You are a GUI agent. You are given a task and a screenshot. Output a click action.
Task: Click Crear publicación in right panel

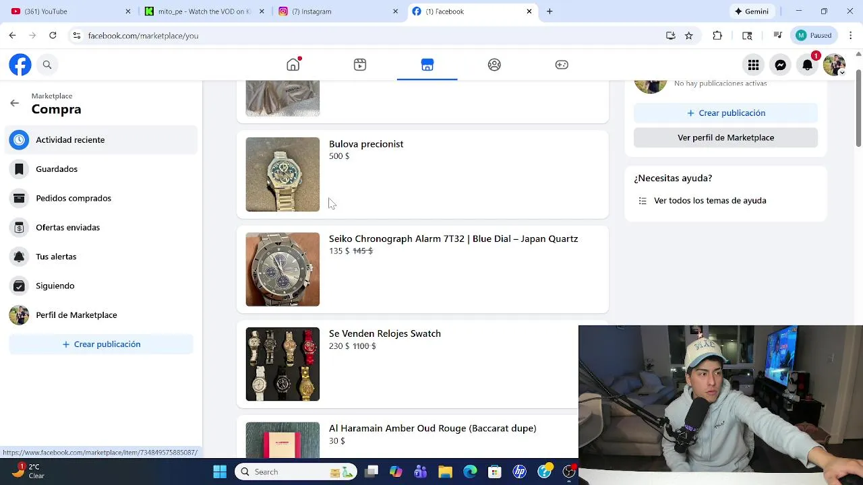pos(725,113)
